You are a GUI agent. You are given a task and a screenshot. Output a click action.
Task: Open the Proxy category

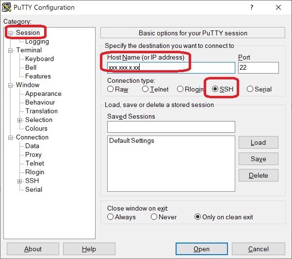point(33,155)
